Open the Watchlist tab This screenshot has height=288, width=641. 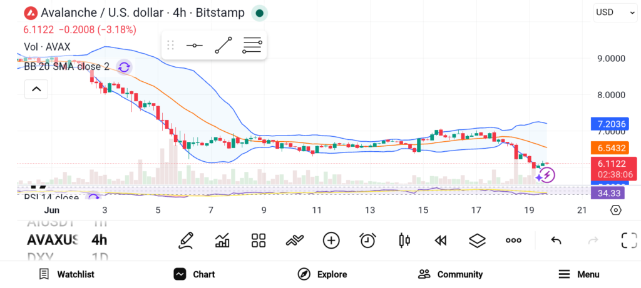pyautogui.click(x=66, y=274)
